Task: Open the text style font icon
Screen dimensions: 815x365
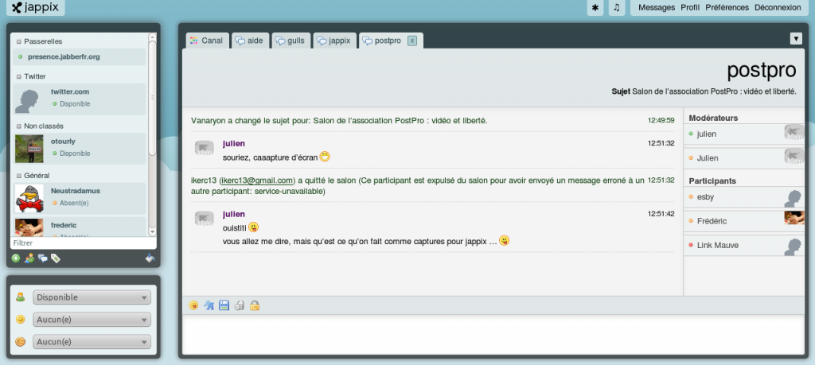Action: (x=209, y=305)
